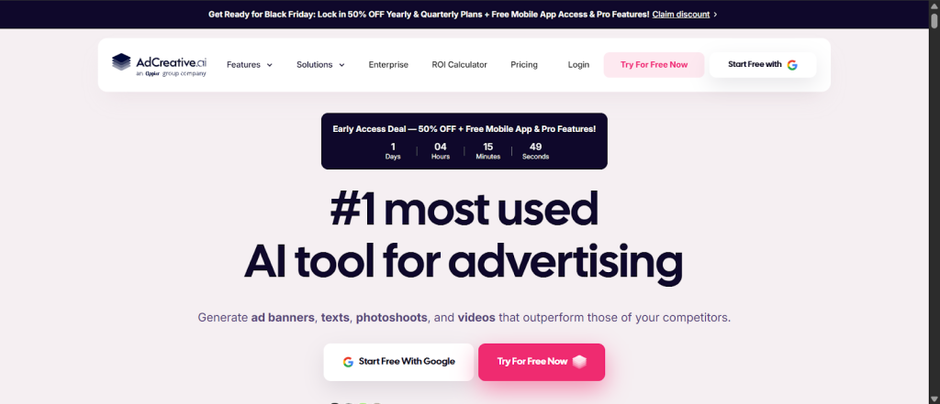This screenshot has height=404, width=940.
Task: Open the Solutions menu
Action: click(314, 65)
